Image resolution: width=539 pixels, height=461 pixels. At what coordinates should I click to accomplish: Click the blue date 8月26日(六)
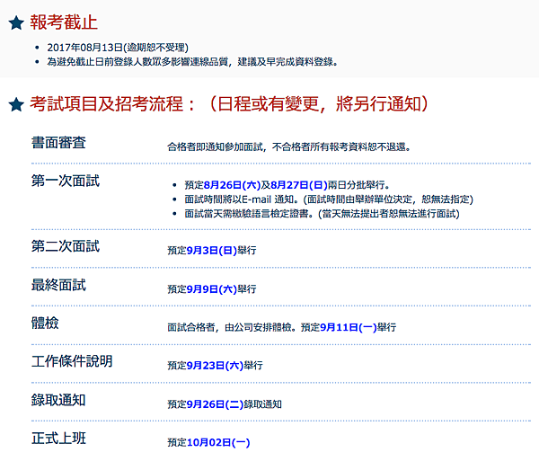(232, 185)
